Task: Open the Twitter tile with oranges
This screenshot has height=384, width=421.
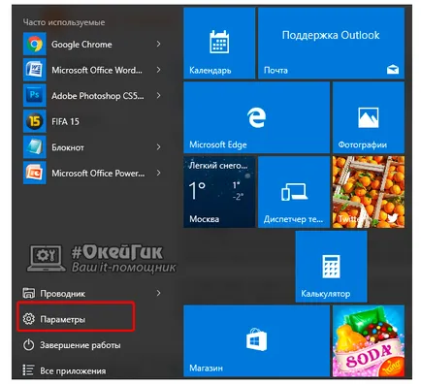Action: click(x=369, y=192)
